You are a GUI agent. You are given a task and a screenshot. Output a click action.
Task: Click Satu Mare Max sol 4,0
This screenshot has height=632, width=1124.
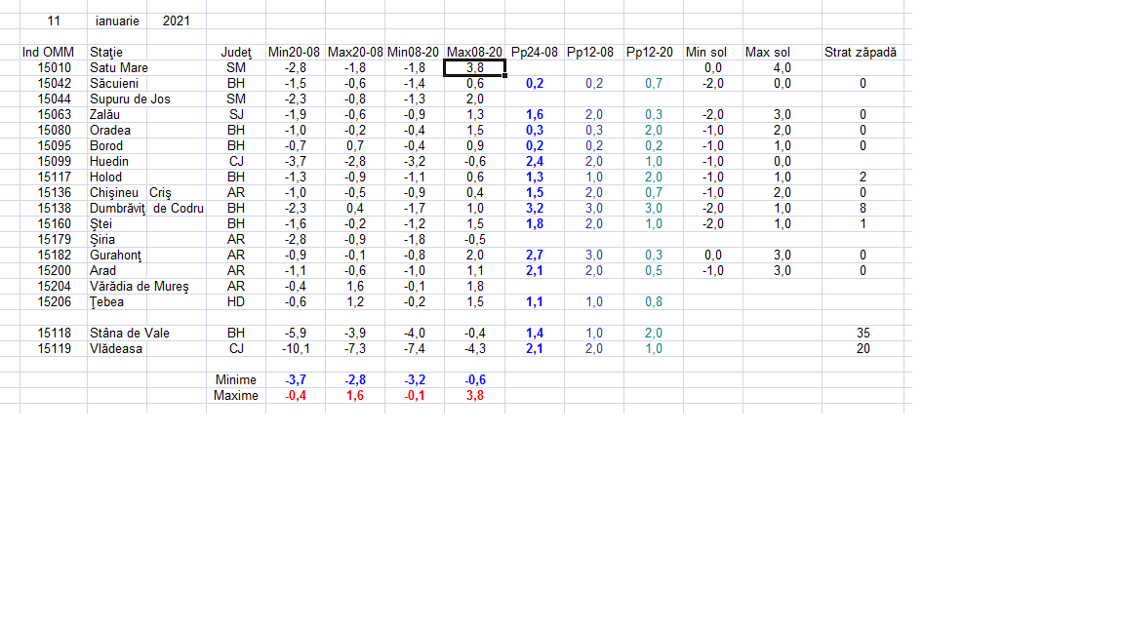tap(783, 68)
